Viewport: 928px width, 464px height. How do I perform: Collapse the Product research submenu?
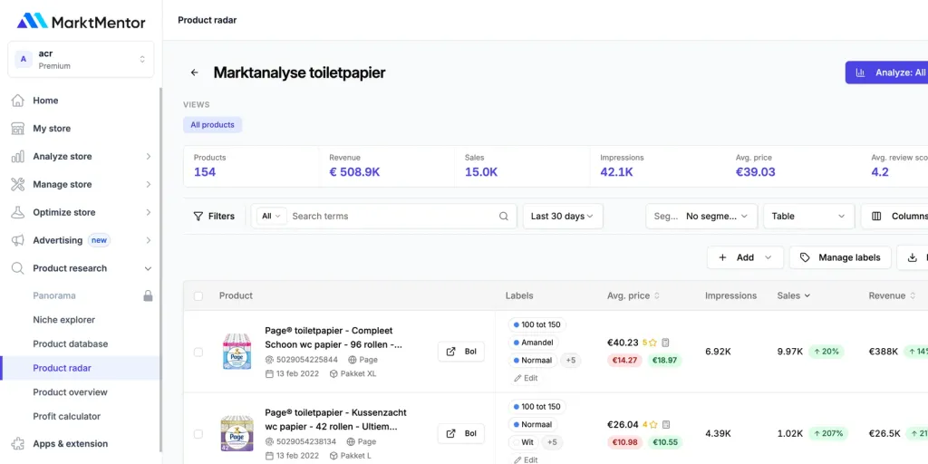pyautogui.click(x=148, y=268)
